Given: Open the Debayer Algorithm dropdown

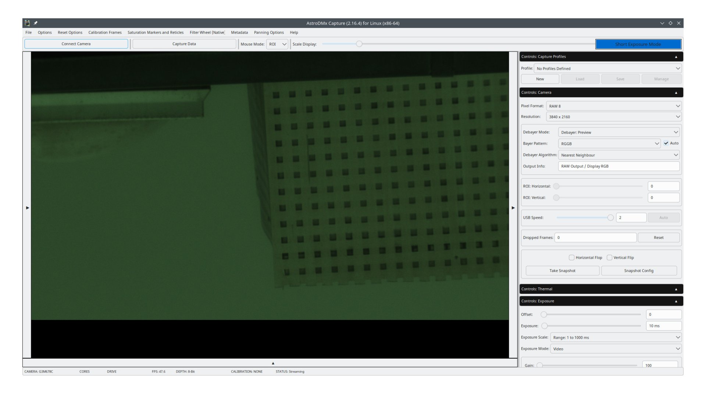Looking at the screenshot, I should tap(619, 155).
